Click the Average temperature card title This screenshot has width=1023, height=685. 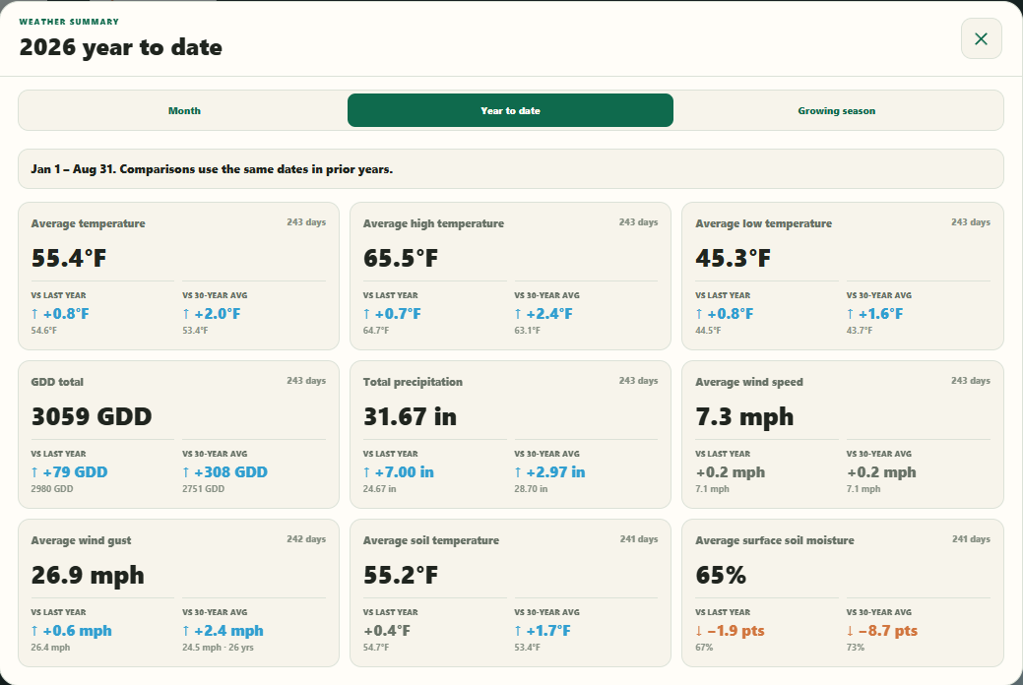(x=88, y=223)
